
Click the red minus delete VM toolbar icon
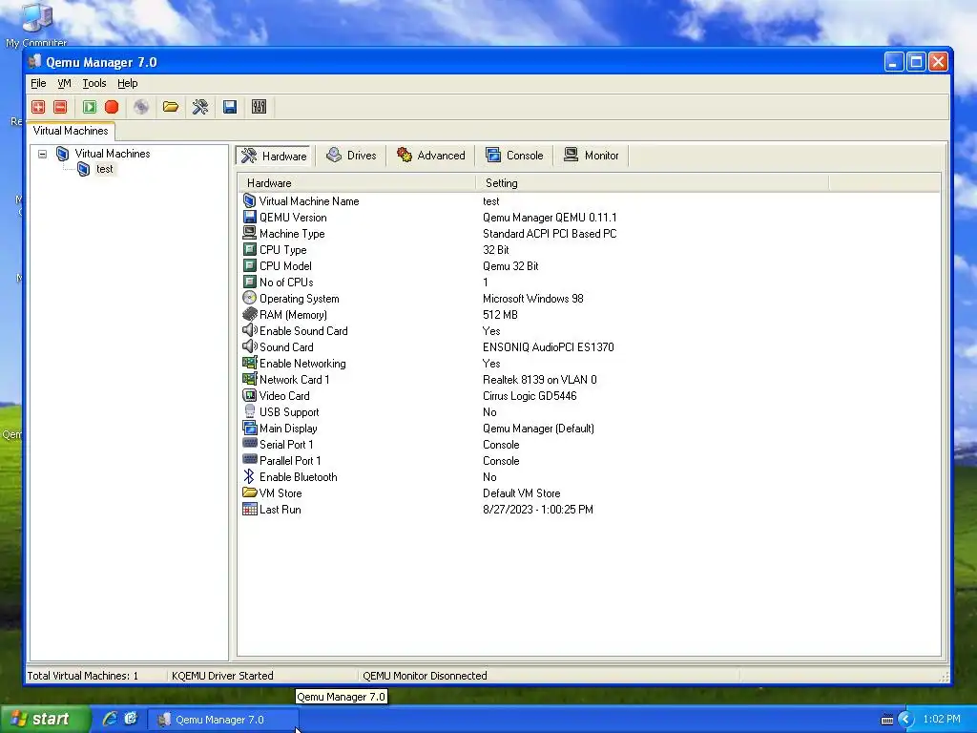(60, 107)
